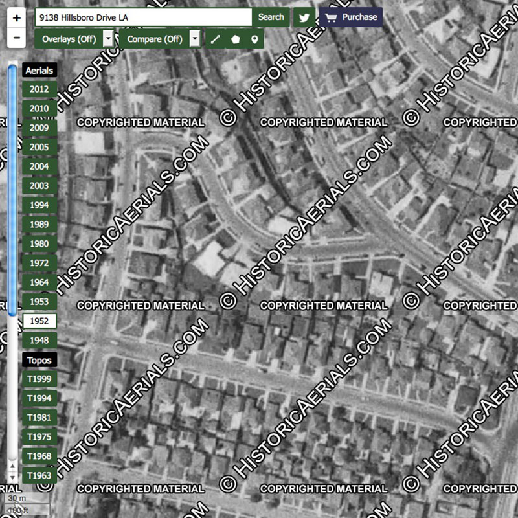The height and width of the screenshot is (518, 518).
Task: Click the Search button
Action: 271,17
